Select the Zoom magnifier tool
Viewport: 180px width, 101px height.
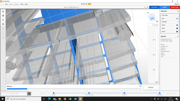pyautogui.click(x=3, y=11)
